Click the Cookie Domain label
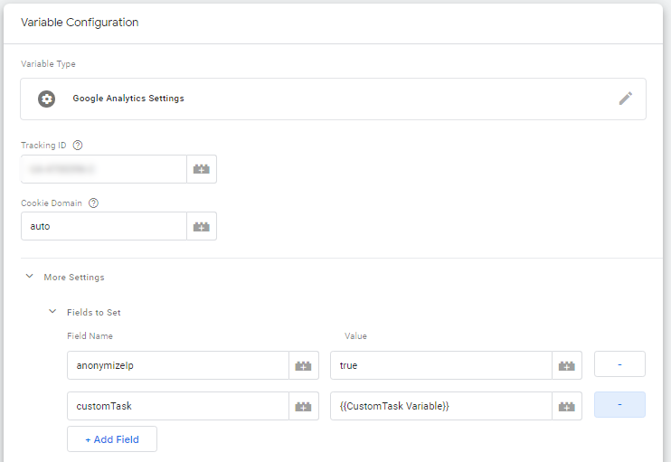The height and width of the screenshot is (462, 671). click(52, 203)
